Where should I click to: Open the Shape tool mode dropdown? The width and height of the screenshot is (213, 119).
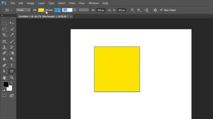click(23, 10)
